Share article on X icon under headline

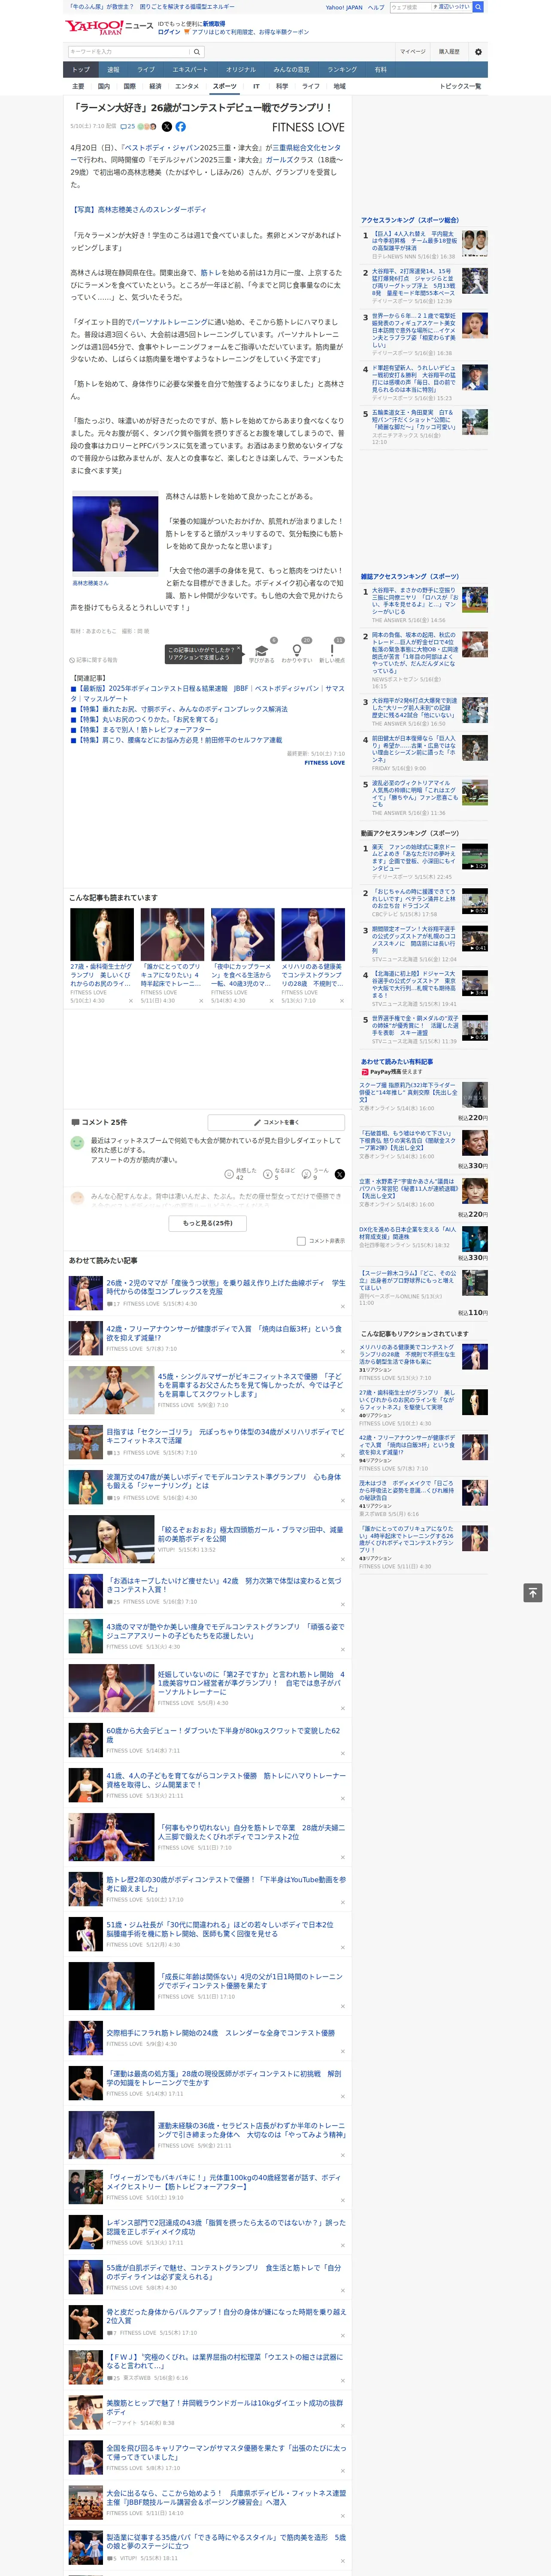coord(167,127)
